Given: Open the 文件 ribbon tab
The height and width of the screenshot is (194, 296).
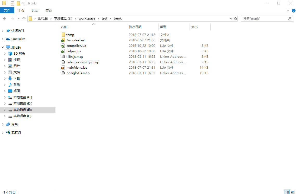Looking at the screenshot, I should click(7, 10).
